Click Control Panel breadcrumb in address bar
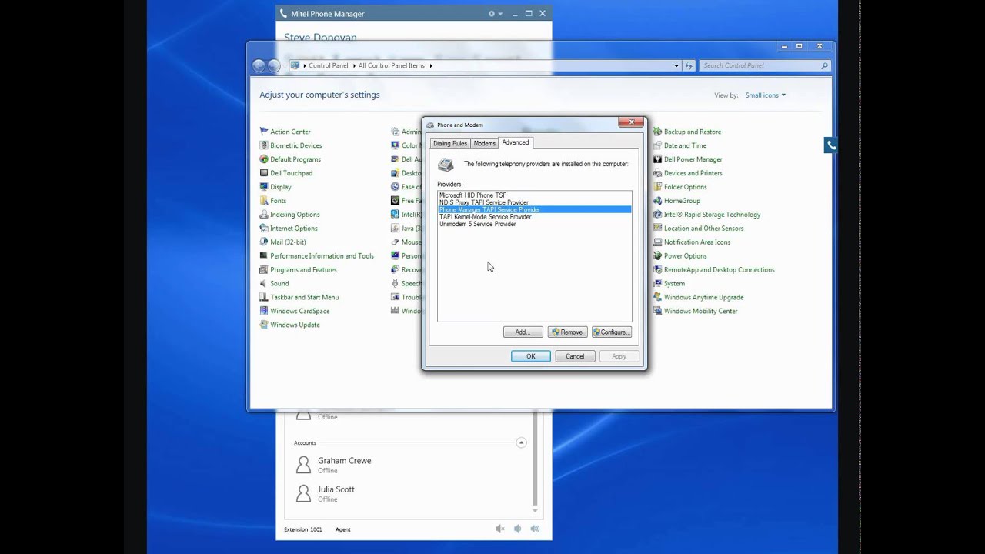This screenshot has height=554, width=985. 329,65
